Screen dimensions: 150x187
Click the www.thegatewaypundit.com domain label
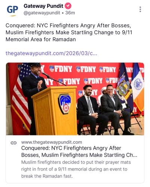point(52,142)
